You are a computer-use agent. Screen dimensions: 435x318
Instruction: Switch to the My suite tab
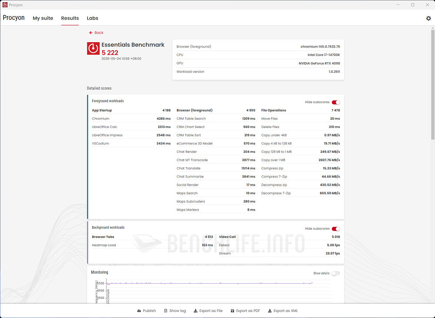(43, 18)
